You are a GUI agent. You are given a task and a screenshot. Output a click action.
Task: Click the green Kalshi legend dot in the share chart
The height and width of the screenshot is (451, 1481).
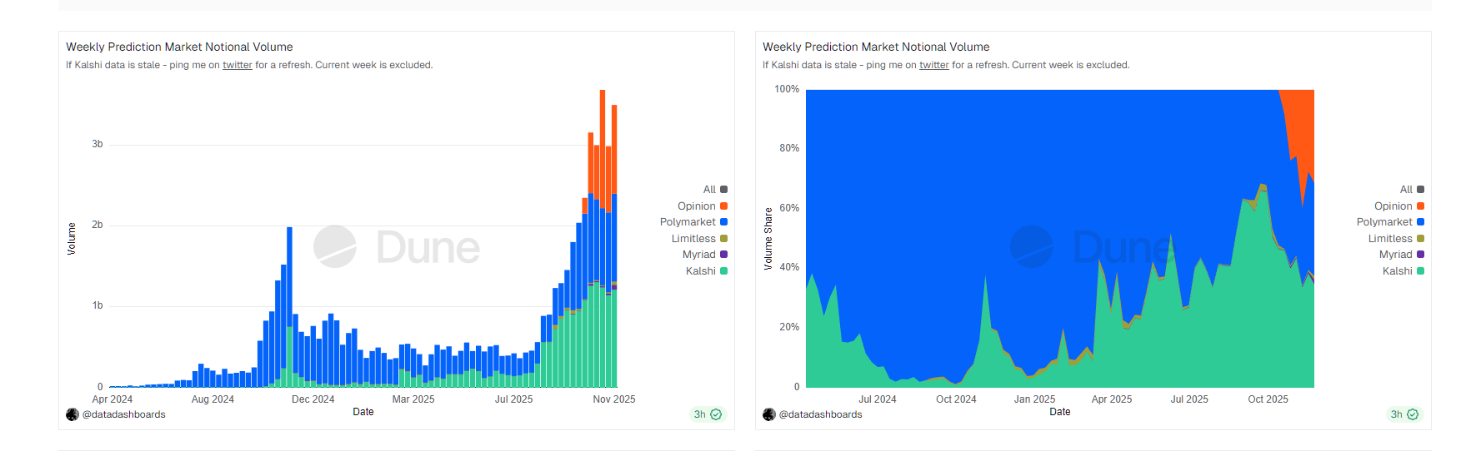click(x=1420, y=271)
